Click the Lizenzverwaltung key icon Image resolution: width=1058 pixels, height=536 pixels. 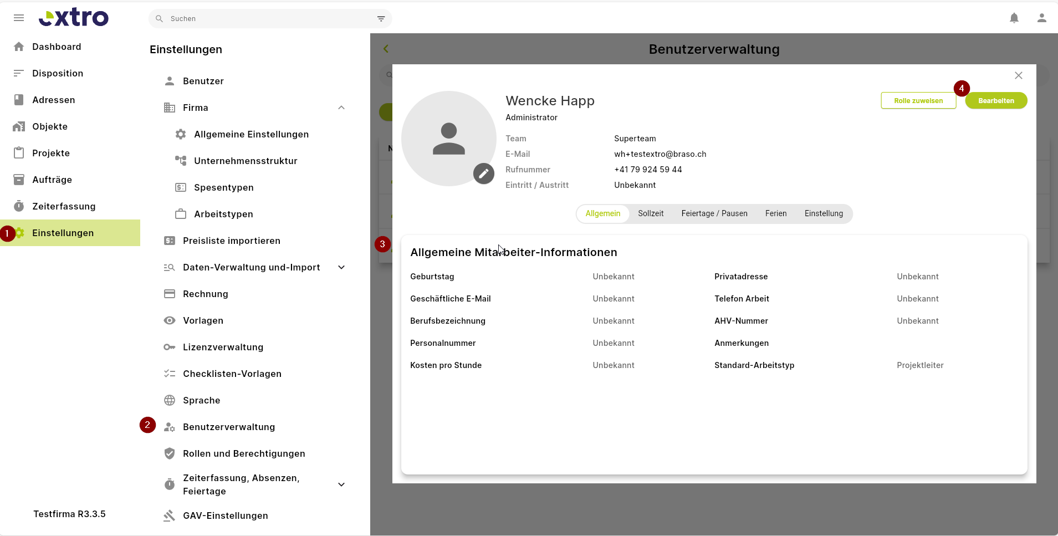click(x=170, y=347)
